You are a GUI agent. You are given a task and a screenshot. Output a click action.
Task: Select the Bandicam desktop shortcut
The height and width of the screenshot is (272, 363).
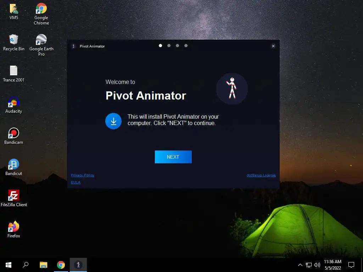[x=14, y=136]
